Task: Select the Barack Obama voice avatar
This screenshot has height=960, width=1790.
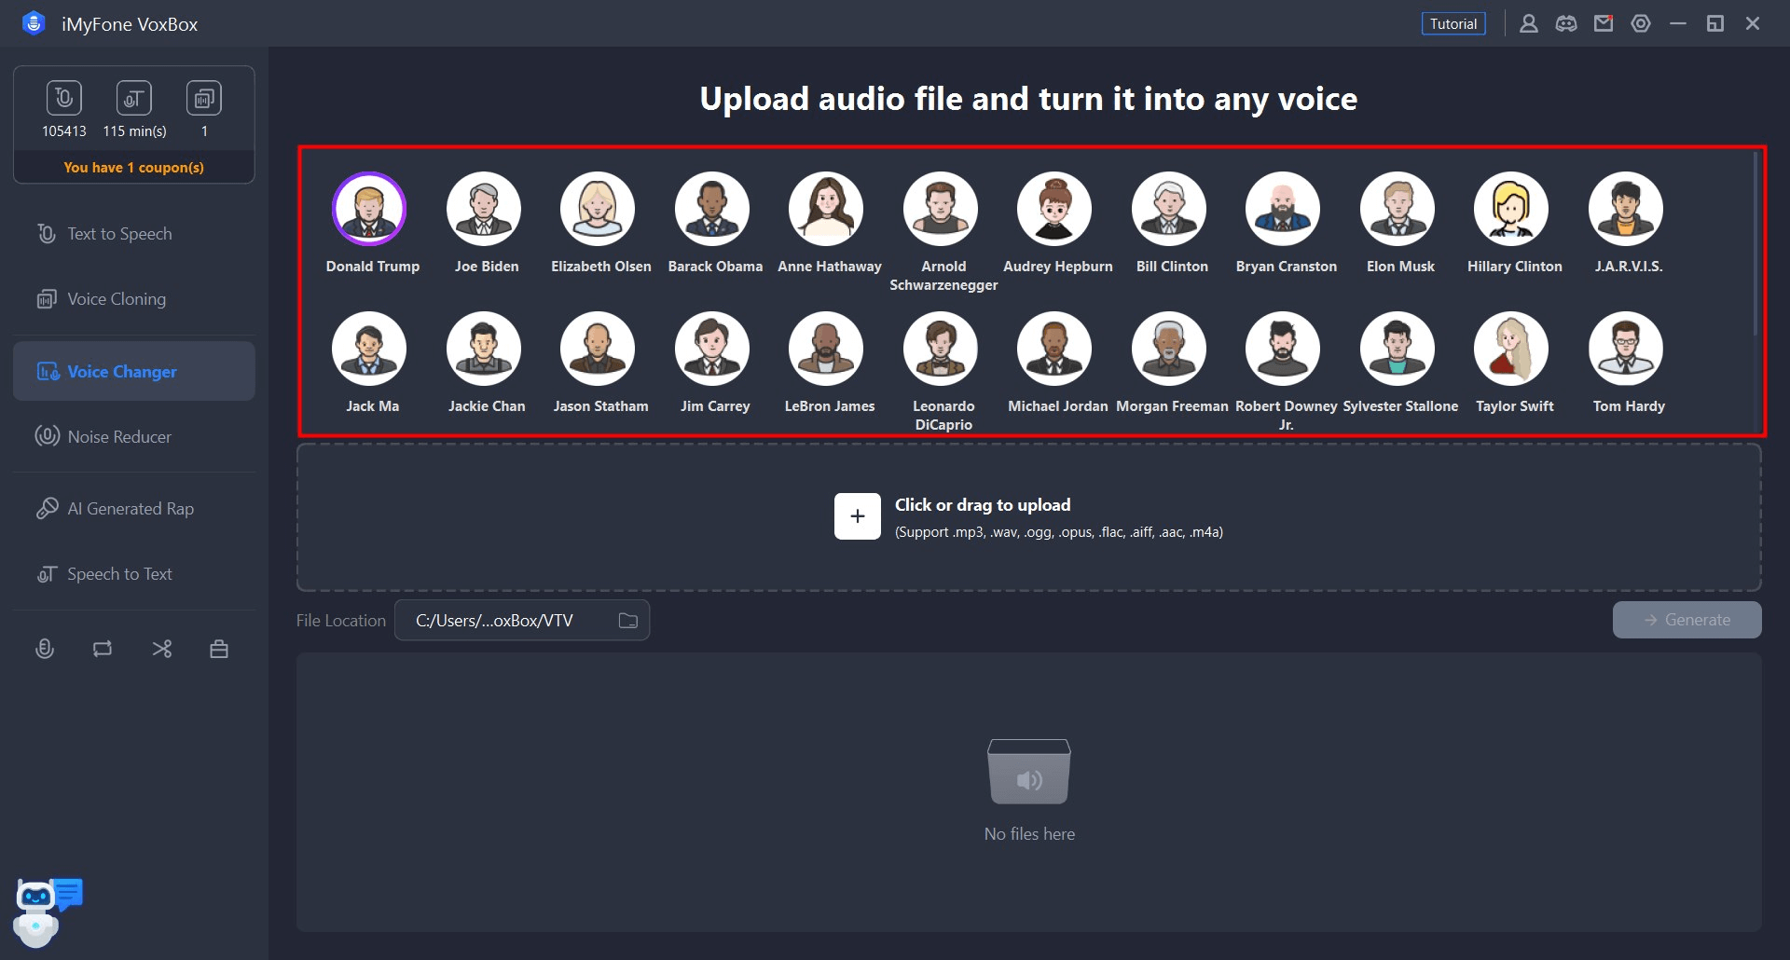Action: (x=712, y=209)
